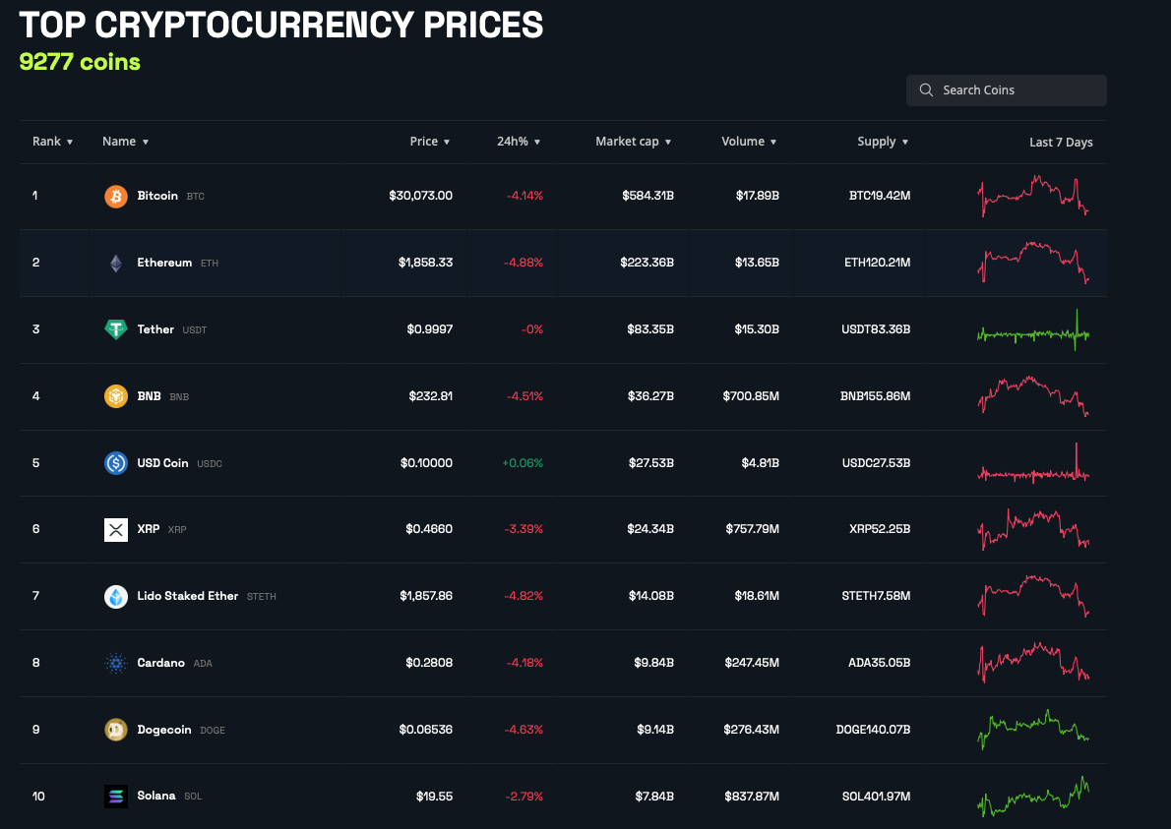The width and height of the screenshot is (1171, 829).
Task: Click Bitcoin price $30,073.00
Action: (420, 196)
